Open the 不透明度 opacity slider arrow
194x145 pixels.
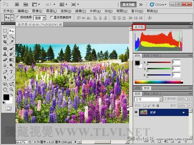[189, 99]
